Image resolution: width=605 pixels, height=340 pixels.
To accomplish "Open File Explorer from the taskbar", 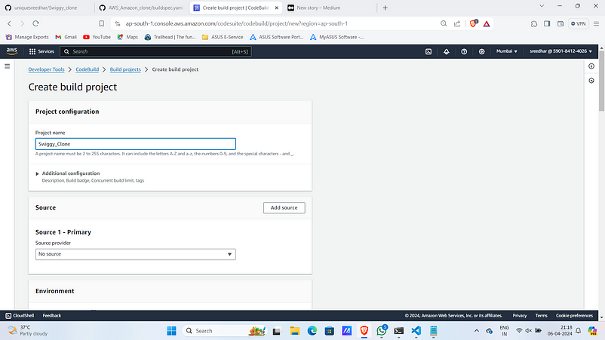I will click(x=295, y=331).
